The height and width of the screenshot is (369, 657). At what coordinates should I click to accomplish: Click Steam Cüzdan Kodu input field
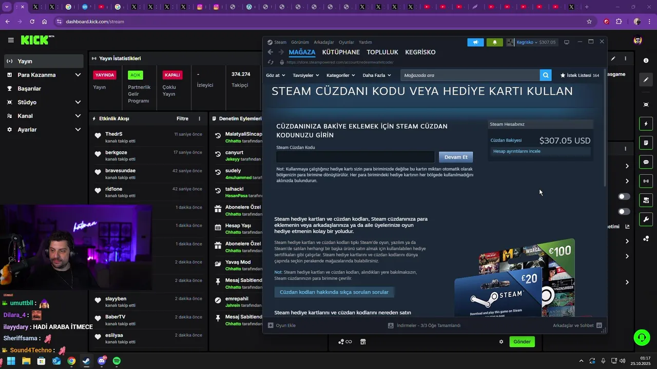tap(355, 157)
